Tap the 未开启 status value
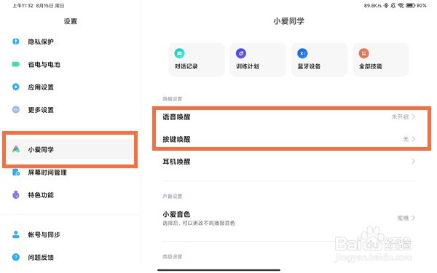 click(x=400, y=116)
